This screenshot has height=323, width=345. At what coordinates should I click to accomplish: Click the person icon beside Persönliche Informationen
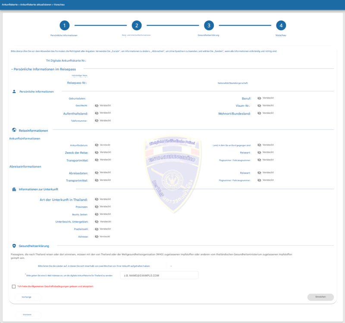[14, 91]
